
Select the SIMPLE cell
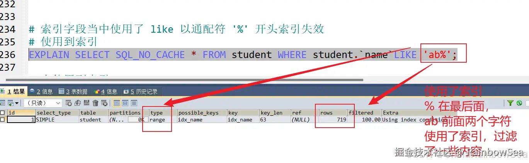coord(57,120)
